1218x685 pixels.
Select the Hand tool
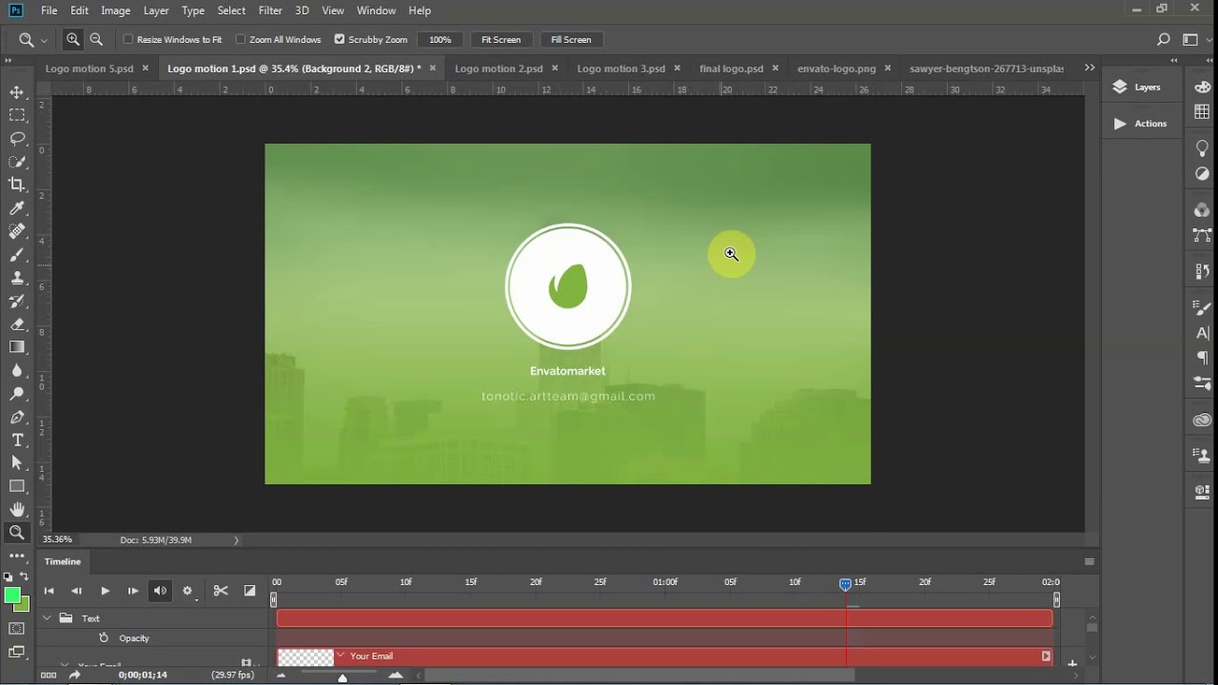(x=17, y=510)
